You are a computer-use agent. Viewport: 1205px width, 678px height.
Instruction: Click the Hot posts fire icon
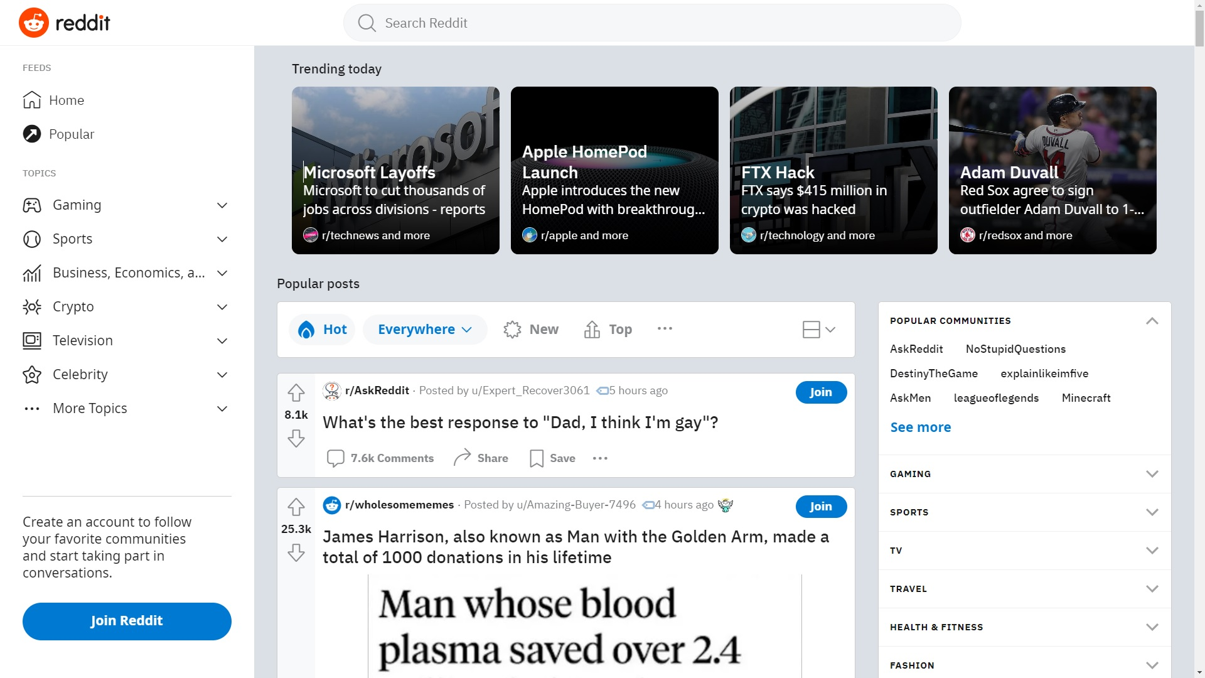pos(307,330)
